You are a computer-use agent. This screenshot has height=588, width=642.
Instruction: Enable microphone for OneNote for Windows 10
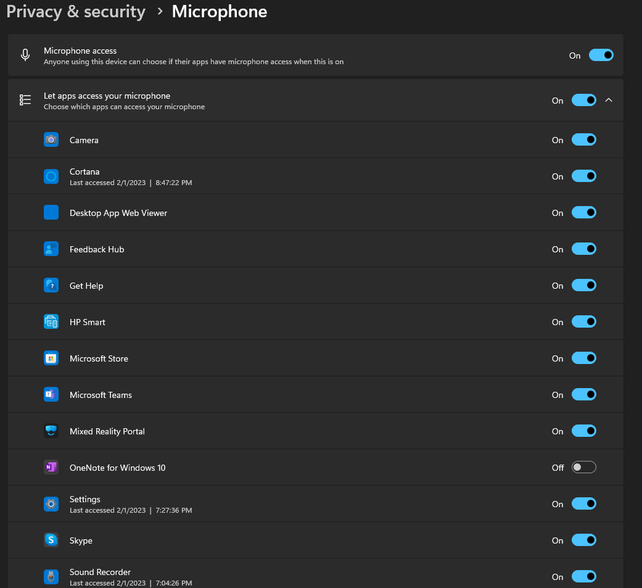pyautogui.click(x=584, y=467)
